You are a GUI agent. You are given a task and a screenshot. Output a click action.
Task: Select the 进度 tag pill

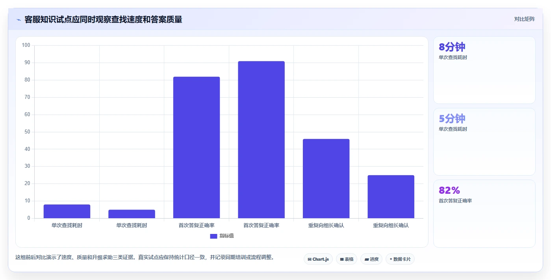point(371,259)
